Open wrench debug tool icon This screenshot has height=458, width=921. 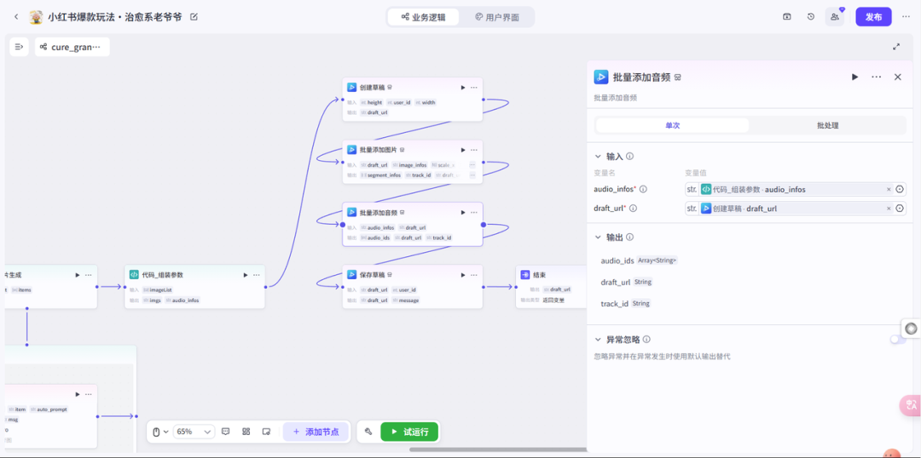(368, 432)
